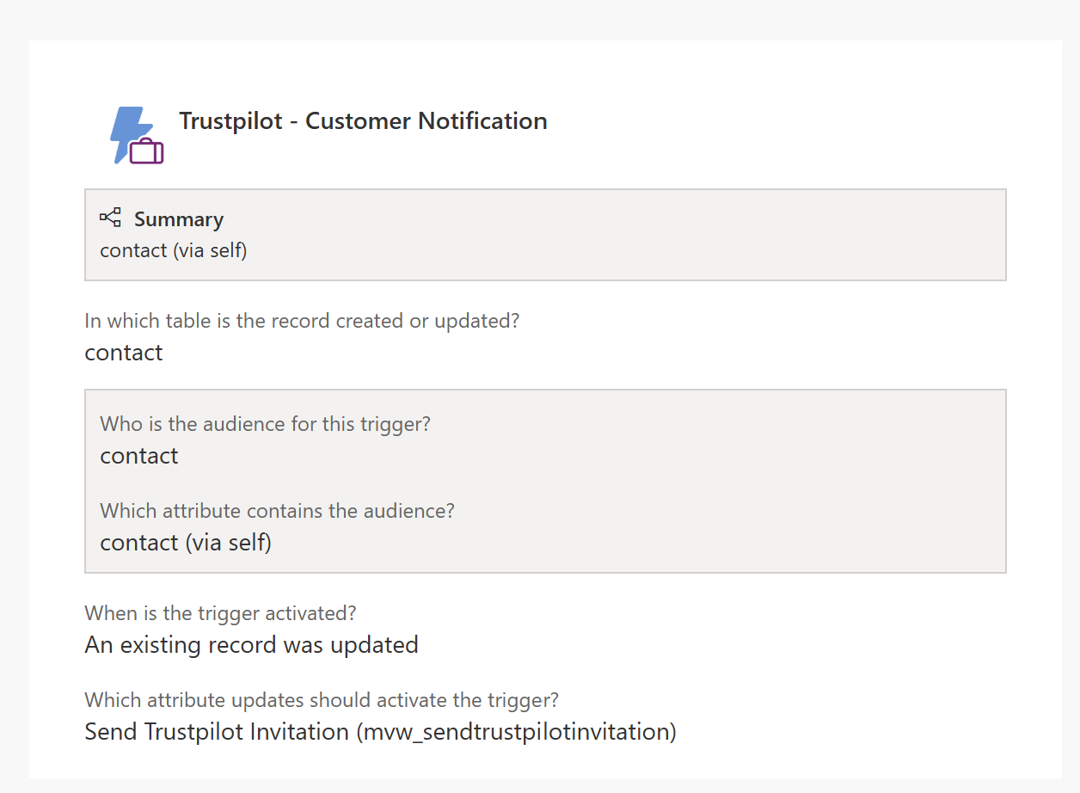Click the 'Send Trustpilot Invitation' attribute name
Viewport: 1080px width, 793px height.
point(216,732)
